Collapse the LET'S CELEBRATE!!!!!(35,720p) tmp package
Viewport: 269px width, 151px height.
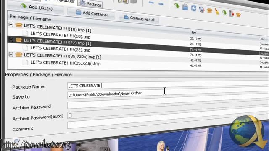(11, 55)
